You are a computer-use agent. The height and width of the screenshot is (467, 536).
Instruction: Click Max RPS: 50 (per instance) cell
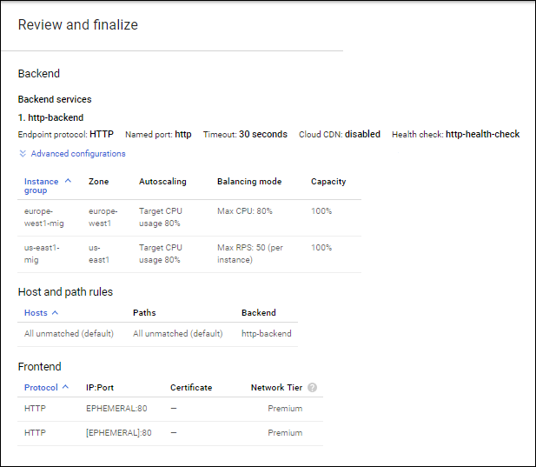point(250,254)
